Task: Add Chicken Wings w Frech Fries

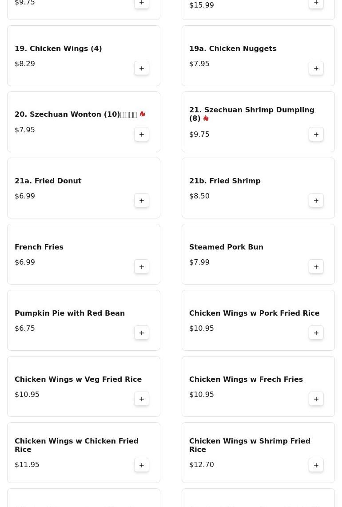Action: pos(316,399)
